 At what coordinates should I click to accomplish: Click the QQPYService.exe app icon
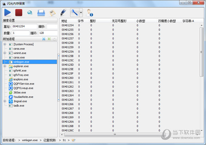(x=11, y=84)
